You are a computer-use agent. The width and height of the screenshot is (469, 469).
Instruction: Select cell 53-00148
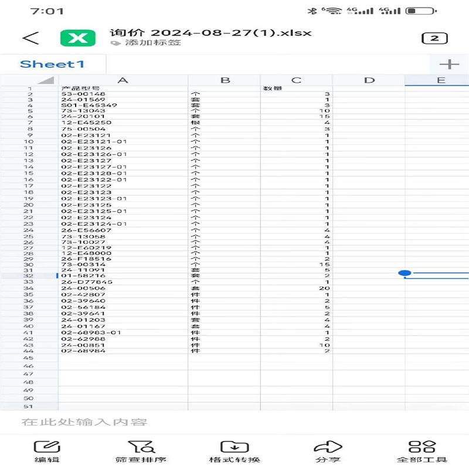pos(123,94)
